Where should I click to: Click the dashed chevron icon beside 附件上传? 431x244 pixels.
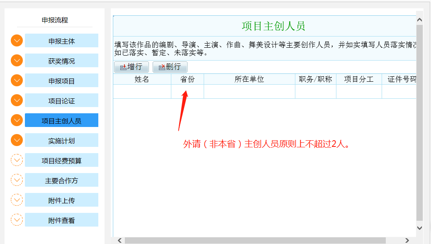pos(17,200)
